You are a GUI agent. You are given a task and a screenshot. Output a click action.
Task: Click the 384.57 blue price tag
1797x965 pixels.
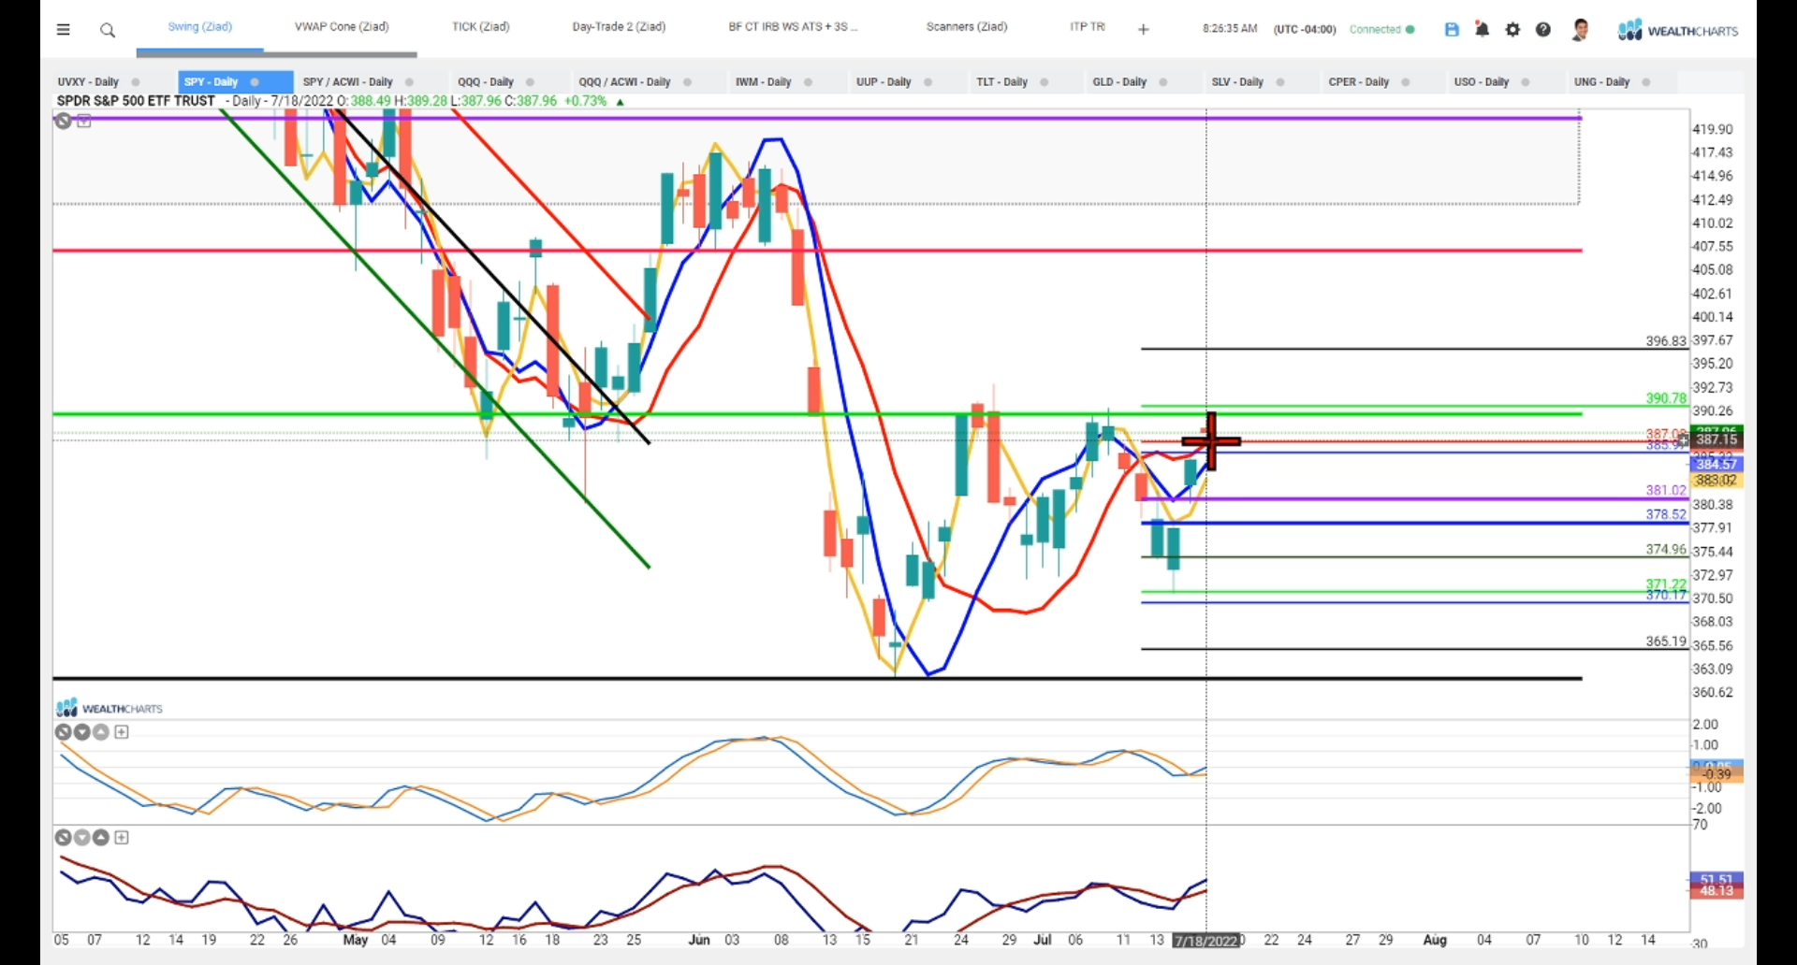pos(1716,465)
